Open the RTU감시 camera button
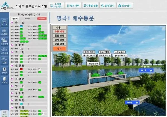The image size is (167, 117). [x=125, y=6]
